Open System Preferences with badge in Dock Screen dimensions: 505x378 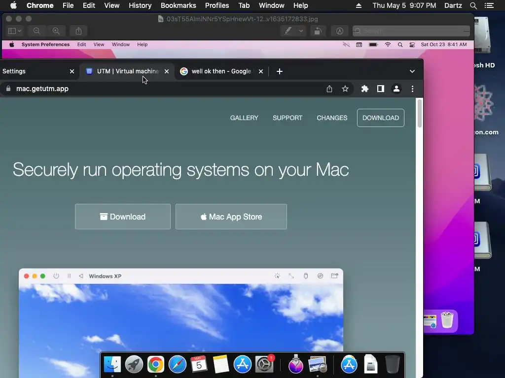click(x=265, y=365)
